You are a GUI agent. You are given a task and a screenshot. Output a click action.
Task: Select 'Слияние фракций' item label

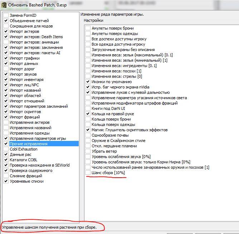point(26,176)
